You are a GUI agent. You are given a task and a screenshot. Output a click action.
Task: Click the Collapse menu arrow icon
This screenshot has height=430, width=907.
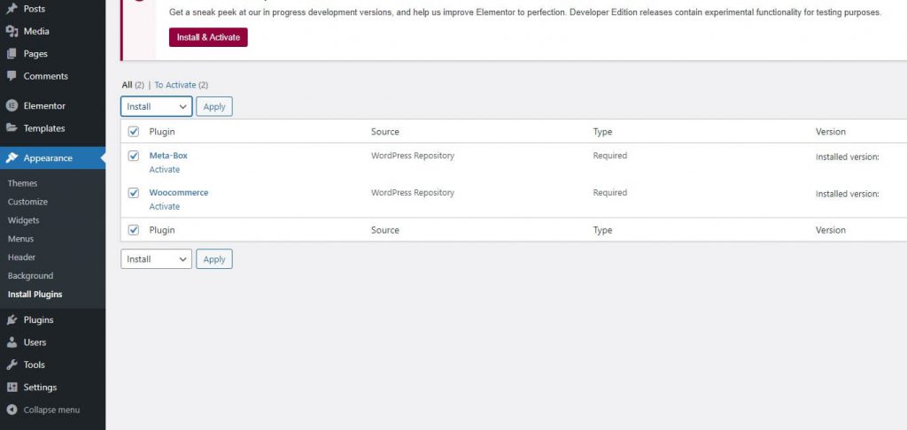click(x=12, y=410)
